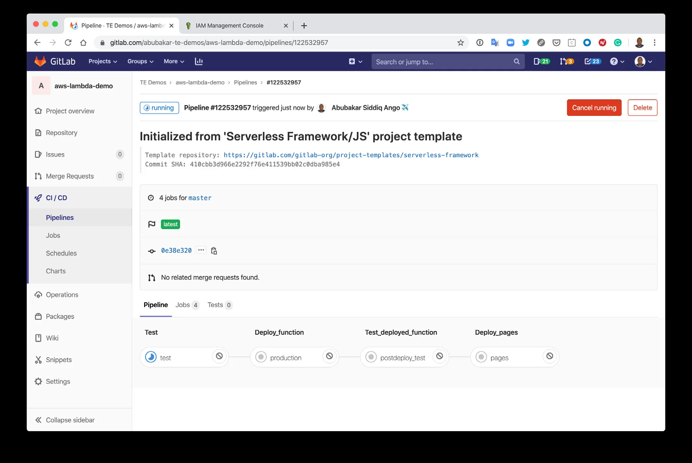Open the merge requests counter in navbar
The height and width of the screenshot is (463, 692).
[x=566, y=61]
